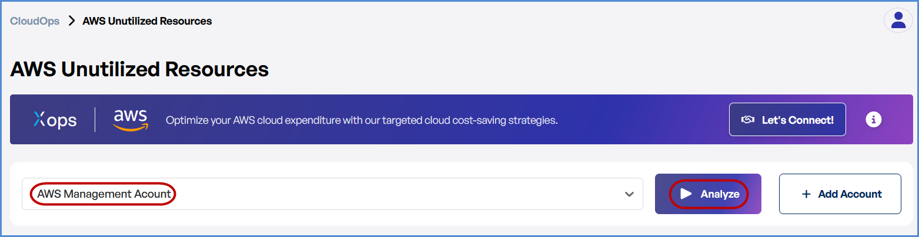The width and height of the screenshot is (919, 237).
Task: Click the Xops logo in the banner
Action: coord(55,120)
